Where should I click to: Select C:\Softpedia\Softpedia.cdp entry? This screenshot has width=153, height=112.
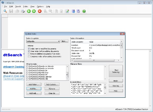pos(37,79)
